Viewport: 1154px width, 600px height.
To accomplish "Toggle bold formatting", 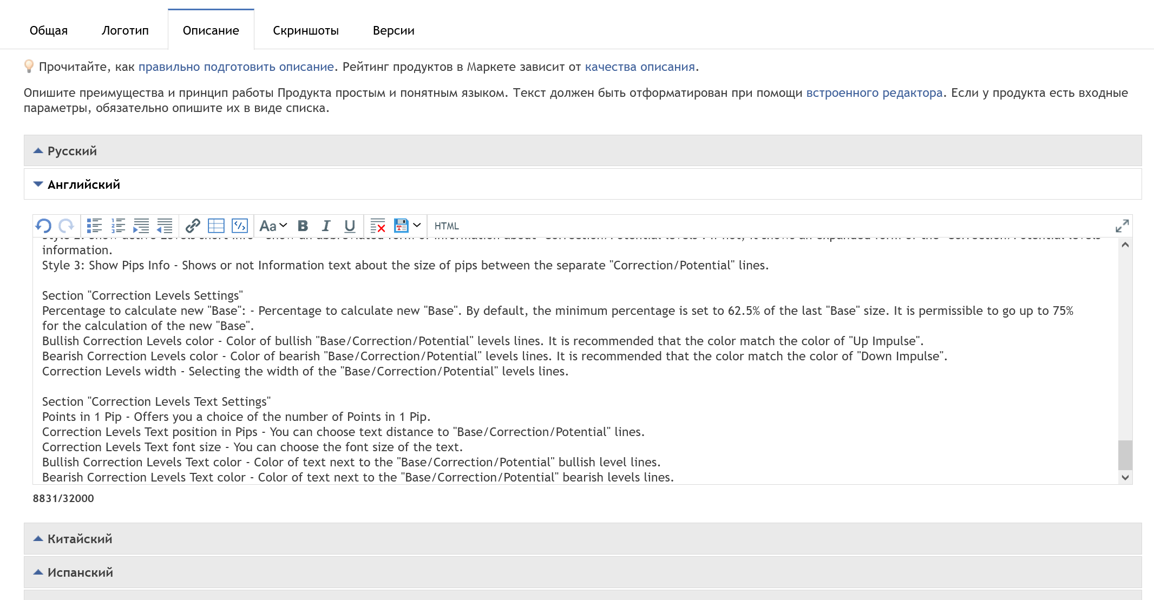I will (x=303, y=226).
